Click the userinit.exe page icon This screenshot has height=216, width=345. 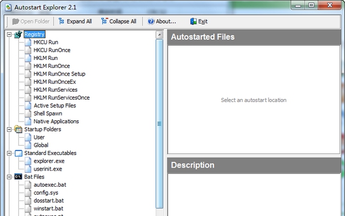pyautogui.click(x=28, y=169)
